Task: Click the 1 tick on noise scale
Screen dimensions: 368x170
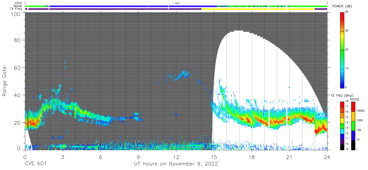Action: 358,149
